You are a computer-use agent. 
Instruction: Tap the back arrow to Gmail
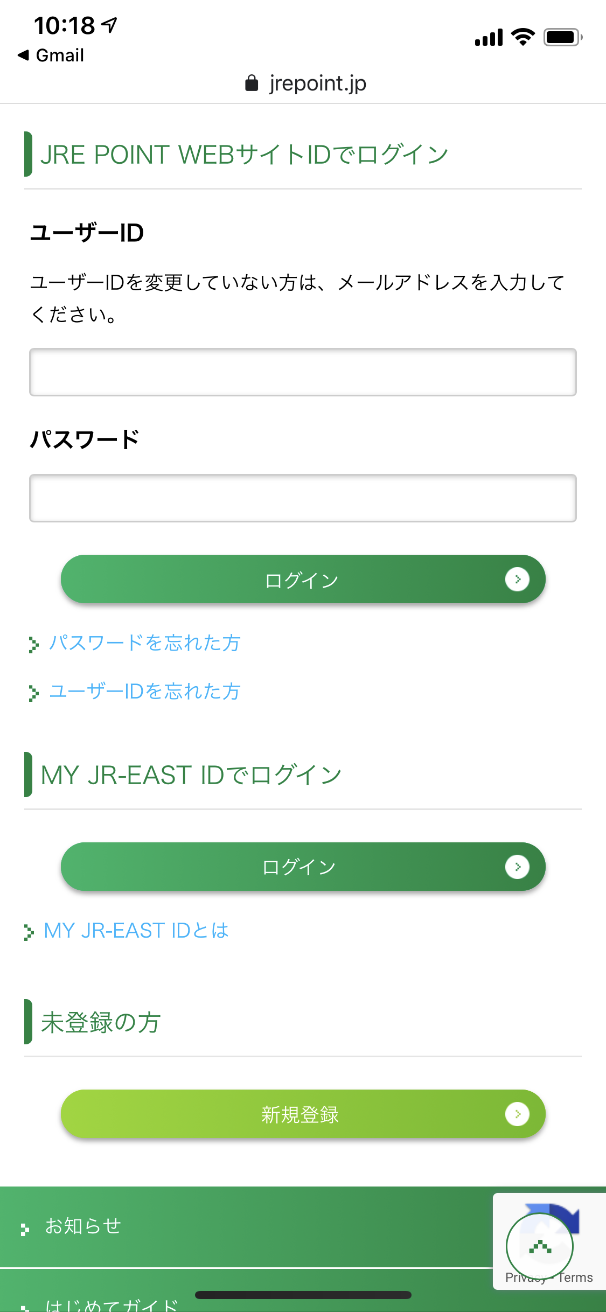click(23, 55)
